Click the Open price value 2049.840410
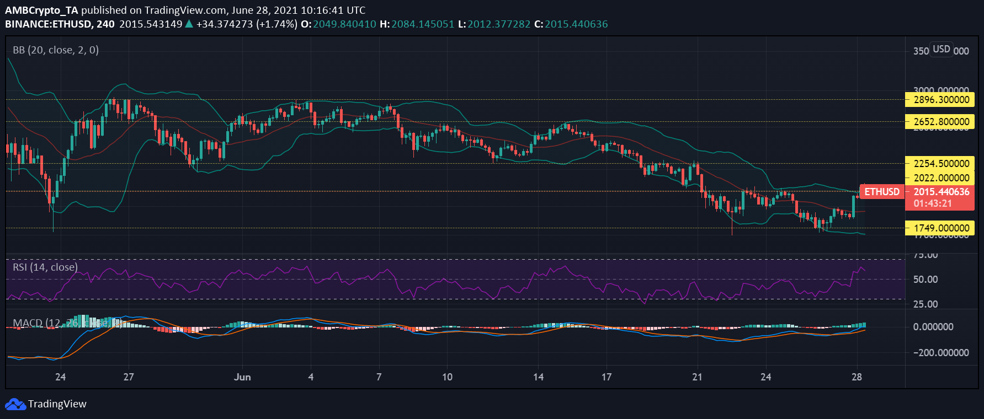 coord(344,24)
